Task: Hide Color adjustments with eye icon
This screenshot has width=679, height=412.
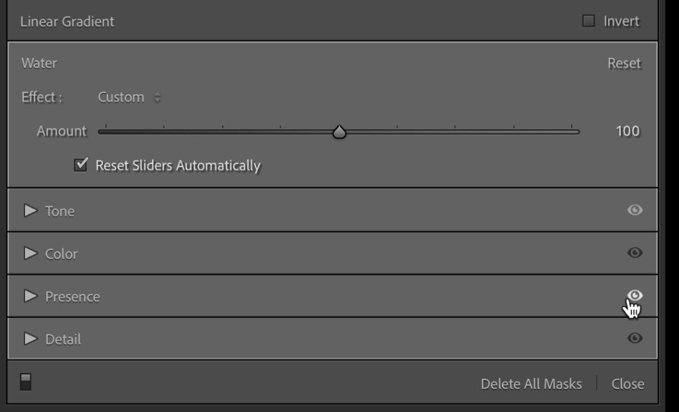Action: point(635,253)
